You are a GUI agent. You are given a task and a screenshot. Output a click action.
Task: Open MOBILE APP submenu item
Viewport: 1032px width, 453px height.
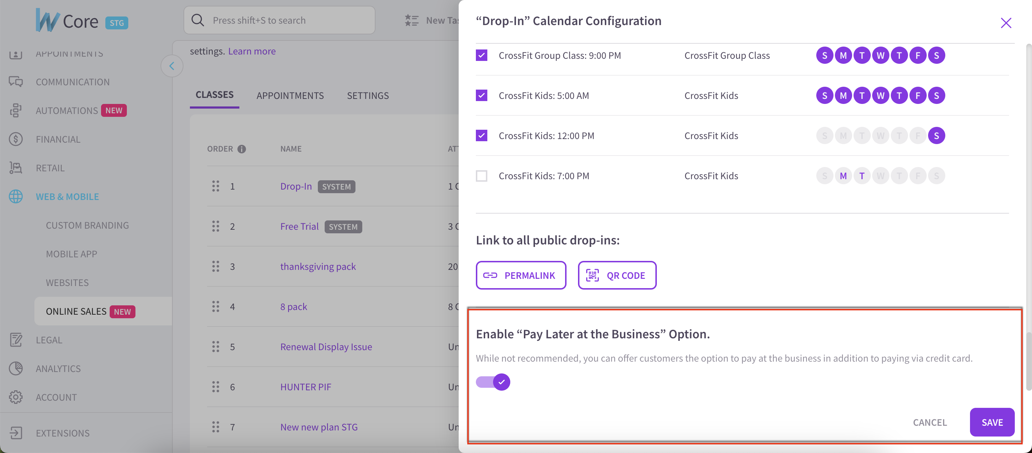click(71, 254)
